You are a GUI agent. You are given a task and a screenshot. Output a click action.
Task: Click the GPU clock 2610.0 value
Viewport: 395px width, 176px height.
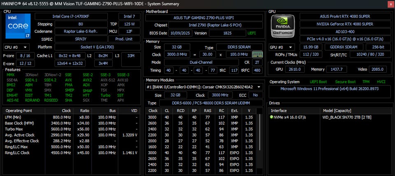[295, 69]
